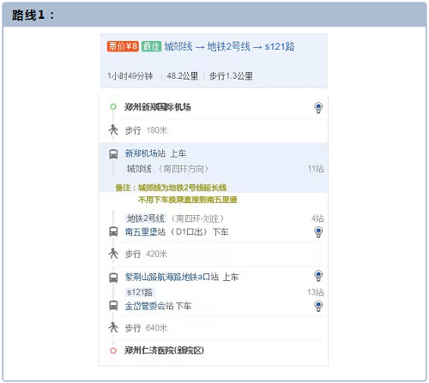Click bus icon next to 金岱管委会站
The image size is (429, 383).
[x=113, y=306]
